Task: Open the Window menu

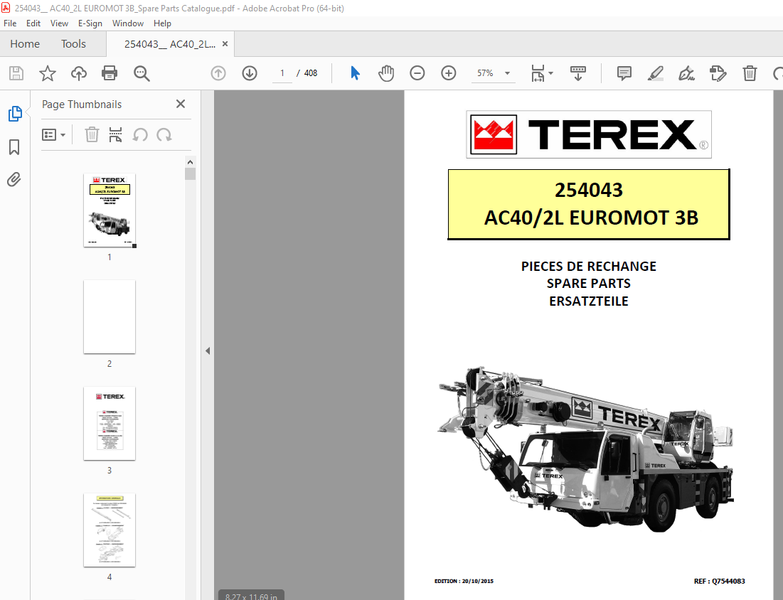Action: point(128,23)
